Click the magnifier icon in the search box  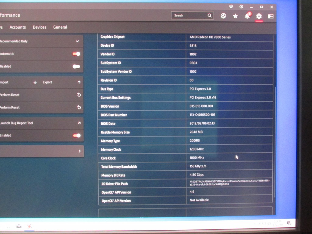click(210, 16)
